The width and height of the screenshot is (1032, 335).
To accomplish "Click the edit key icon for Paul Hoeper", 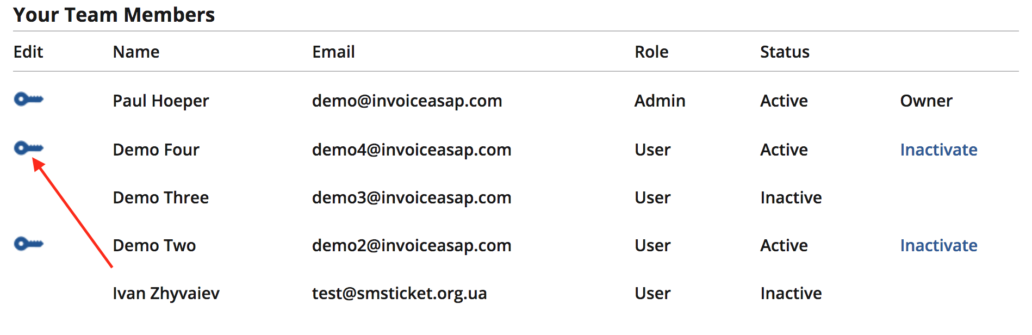I will point(29,100).
